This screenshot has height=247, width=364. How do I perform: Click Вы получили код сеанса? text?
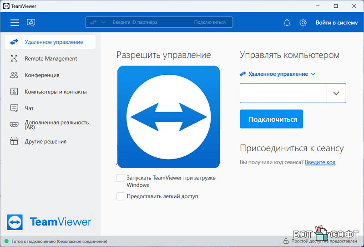point(271,162)
